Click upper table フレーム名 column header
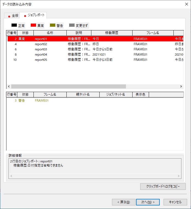This screenshot has height=209, width=191. click(153, 33)
